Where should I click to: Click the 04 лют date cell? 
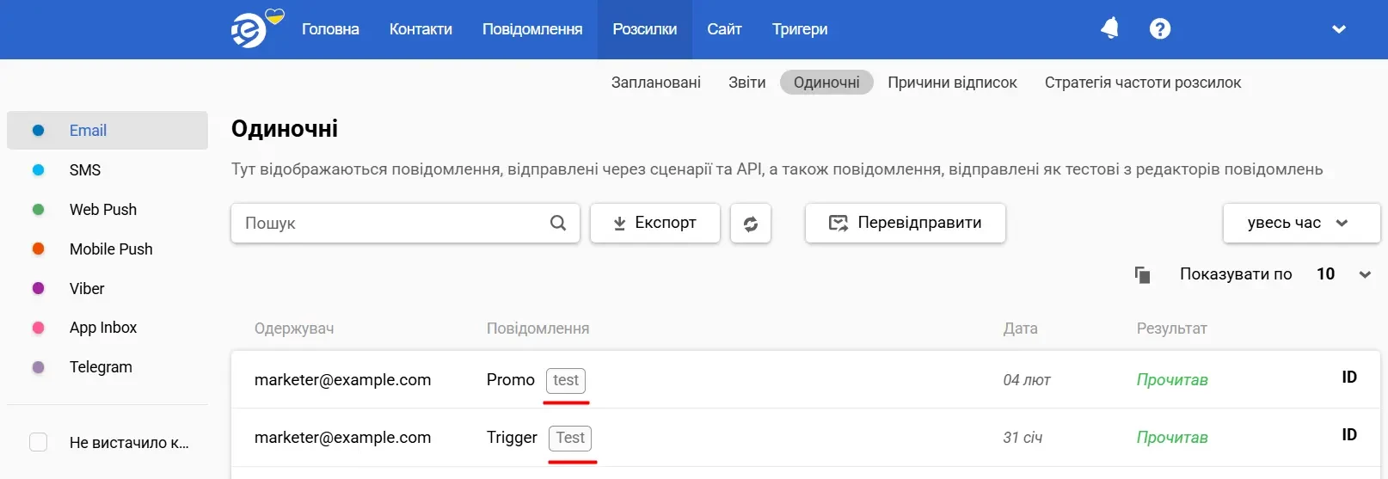(x=1027, y=380)
